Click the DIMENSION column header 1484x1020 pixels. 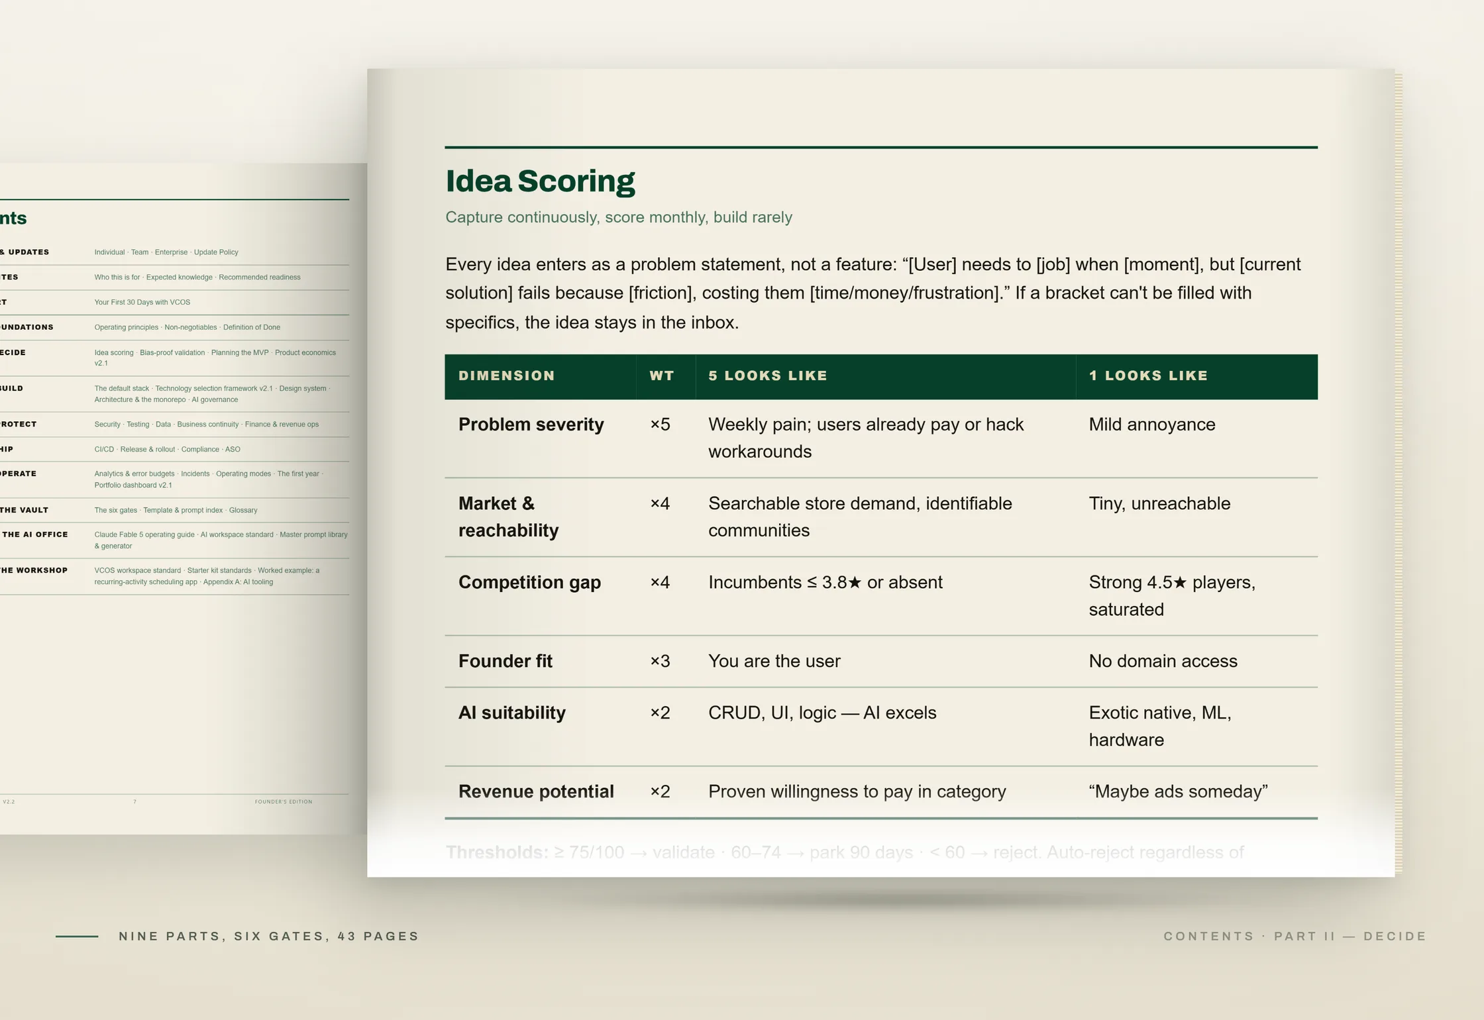(x=507, y=376)
